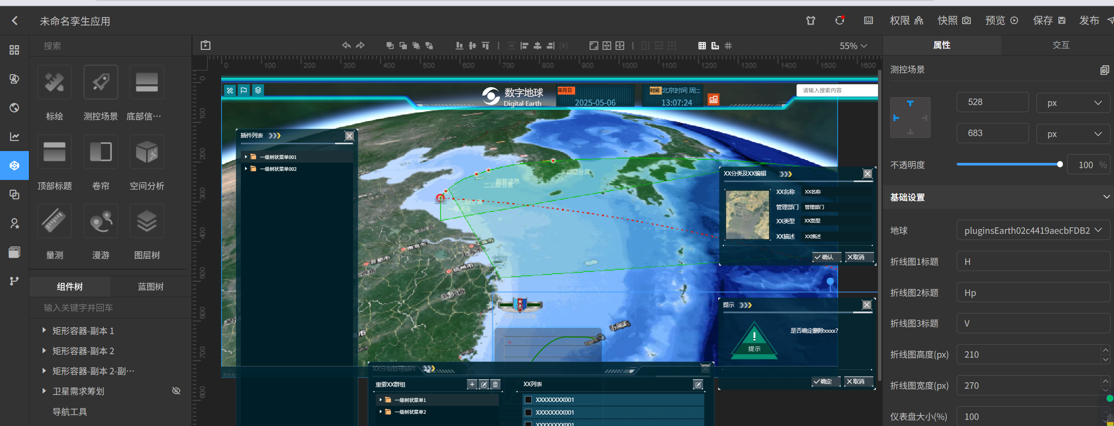Toggle visibility of 卫星需求筹划 layer
This screenshot has height=426, width=1114.
(176, 391)
